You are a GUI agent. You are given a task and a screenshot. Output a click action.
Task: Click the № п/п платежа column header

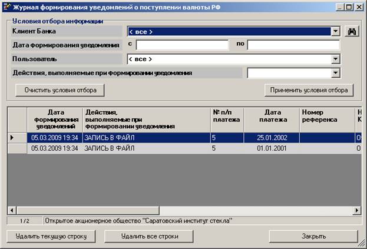[x=226, y=119]
